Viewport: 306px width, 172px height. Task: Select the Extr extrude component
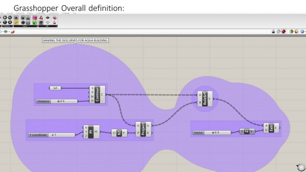(x=271, y=128)
